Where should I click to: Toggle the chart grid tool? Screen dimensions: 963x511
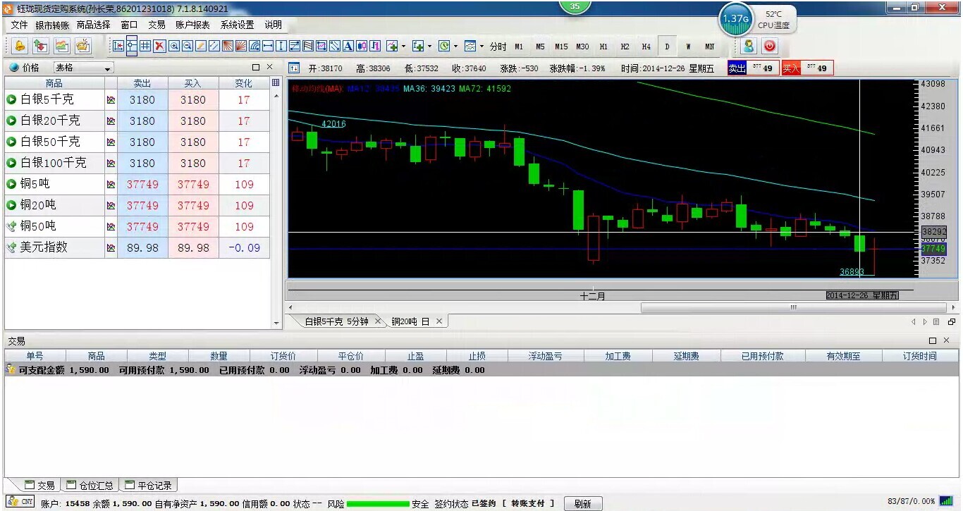click(x=145, y=47)
